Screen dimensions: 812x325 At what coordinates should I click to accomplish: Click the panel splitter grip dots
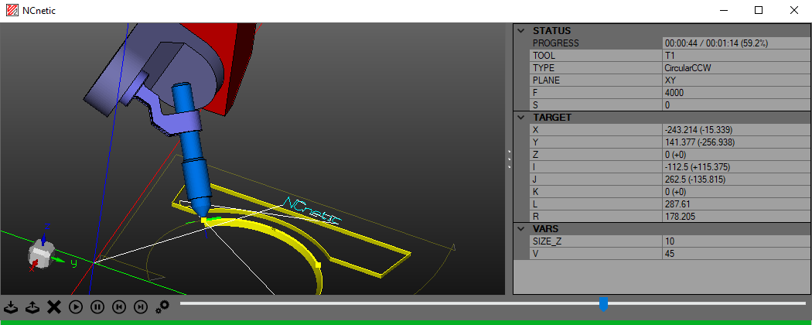click(x=509, y=159)
